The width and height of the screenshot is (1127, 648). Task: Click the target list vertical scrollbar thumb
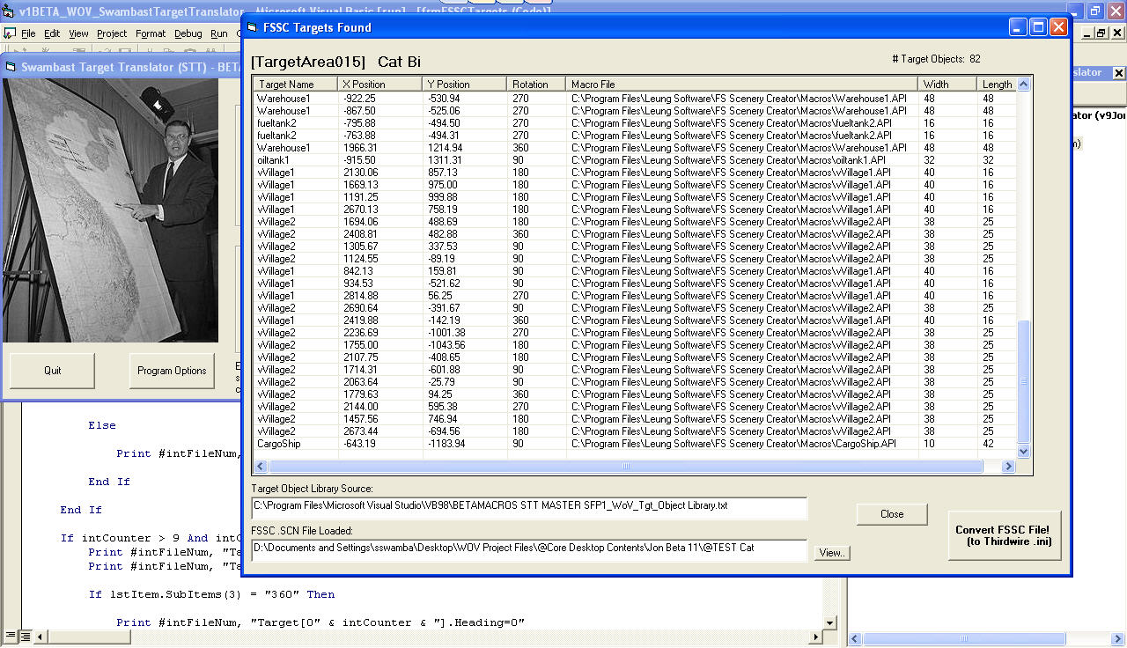coord(1023,382)
